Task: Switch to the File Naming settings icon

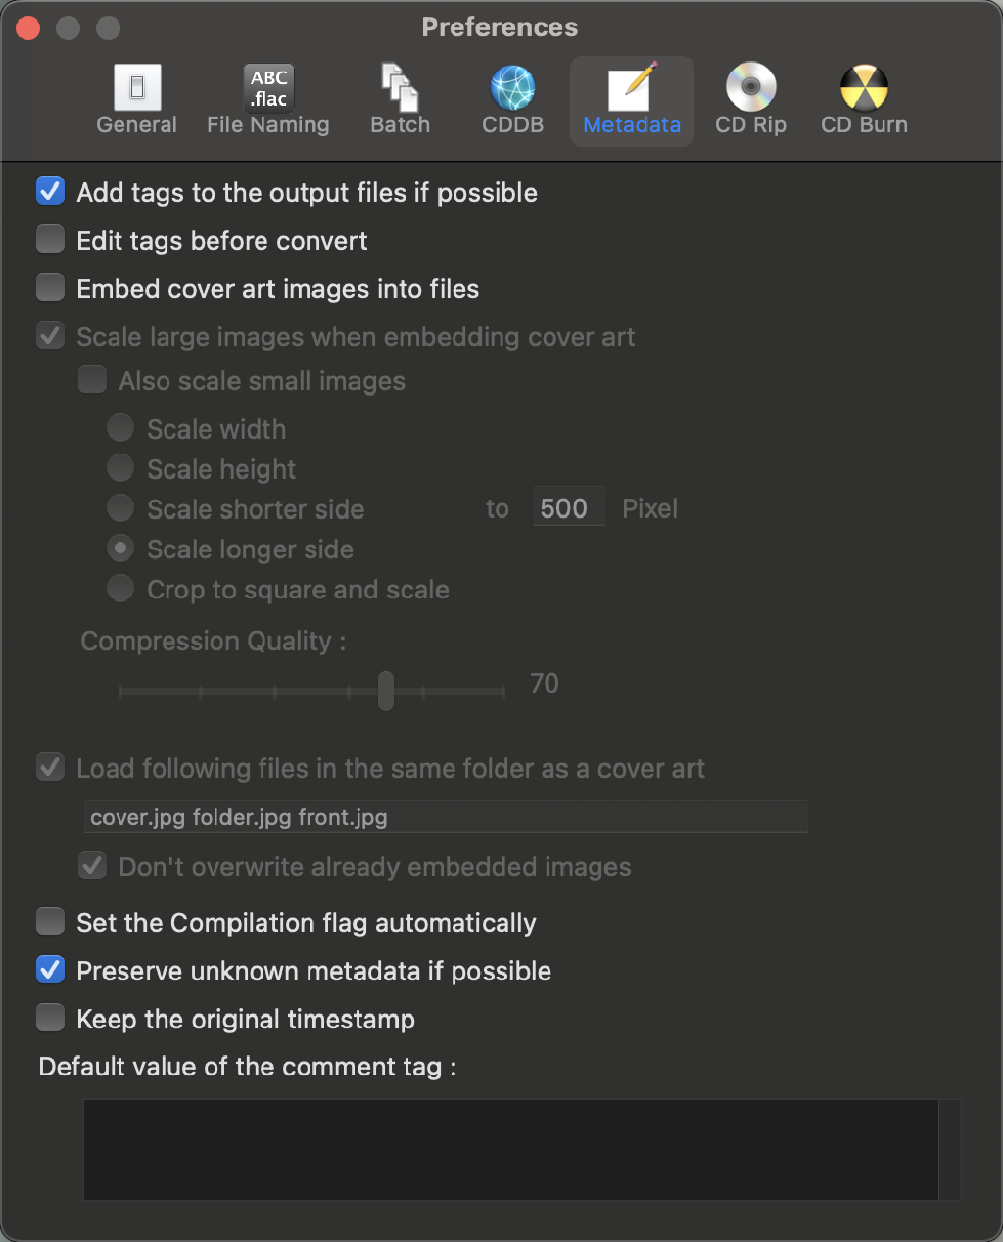Action: (x=267, y=98)
